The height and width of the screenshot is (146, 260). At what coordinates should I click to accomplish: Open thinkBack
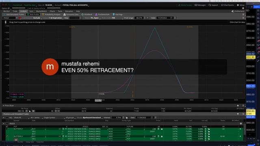click(87, 15)
